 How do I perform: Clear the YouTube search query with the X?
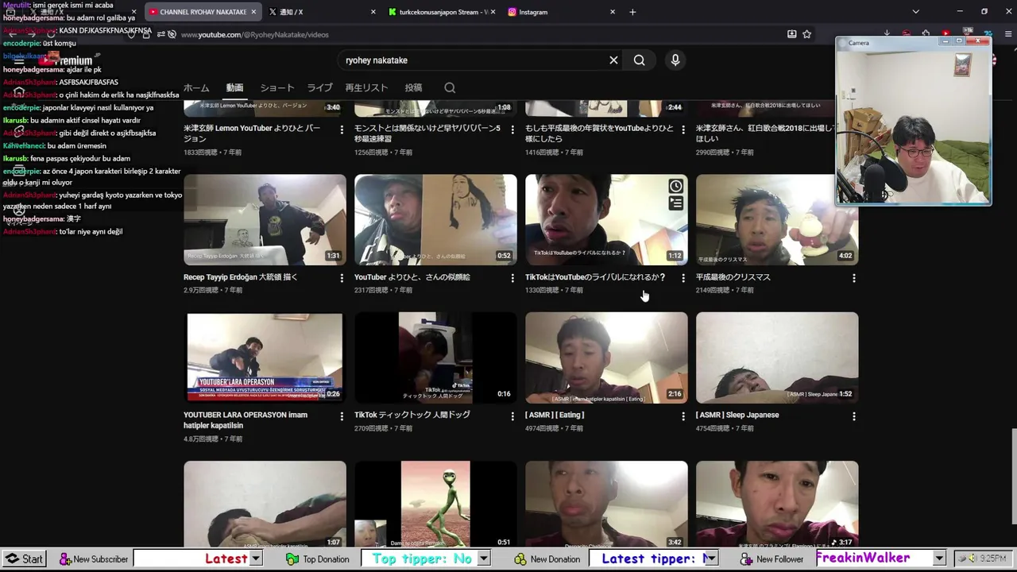(613, 60)
